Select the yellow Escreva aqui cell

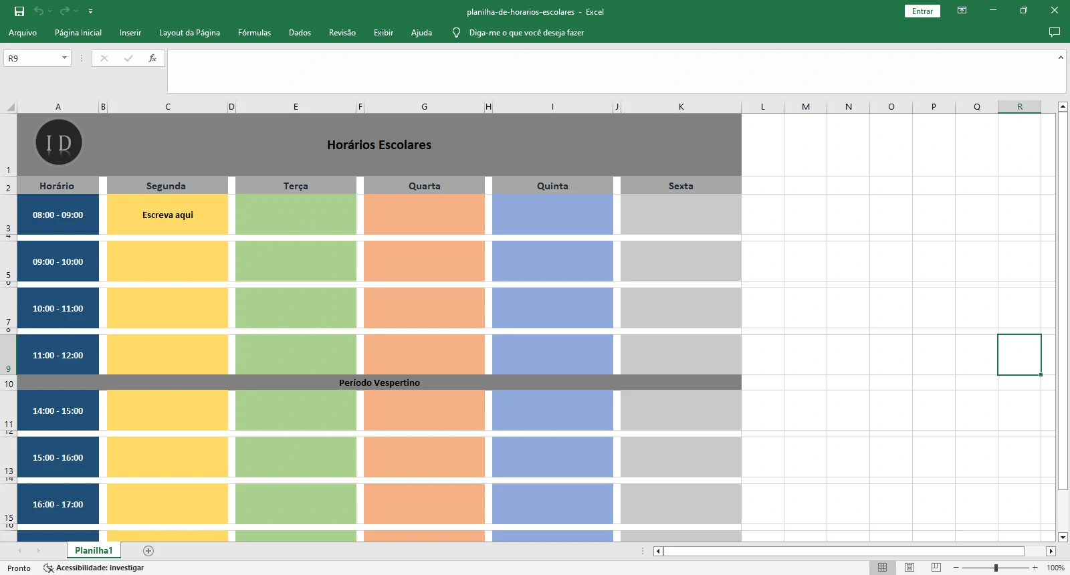coord(167,215)
